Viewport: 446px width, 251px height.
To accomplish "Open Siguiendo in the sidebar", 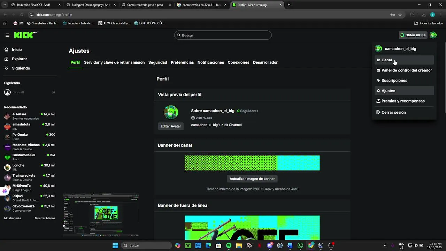I will (21, 68).
